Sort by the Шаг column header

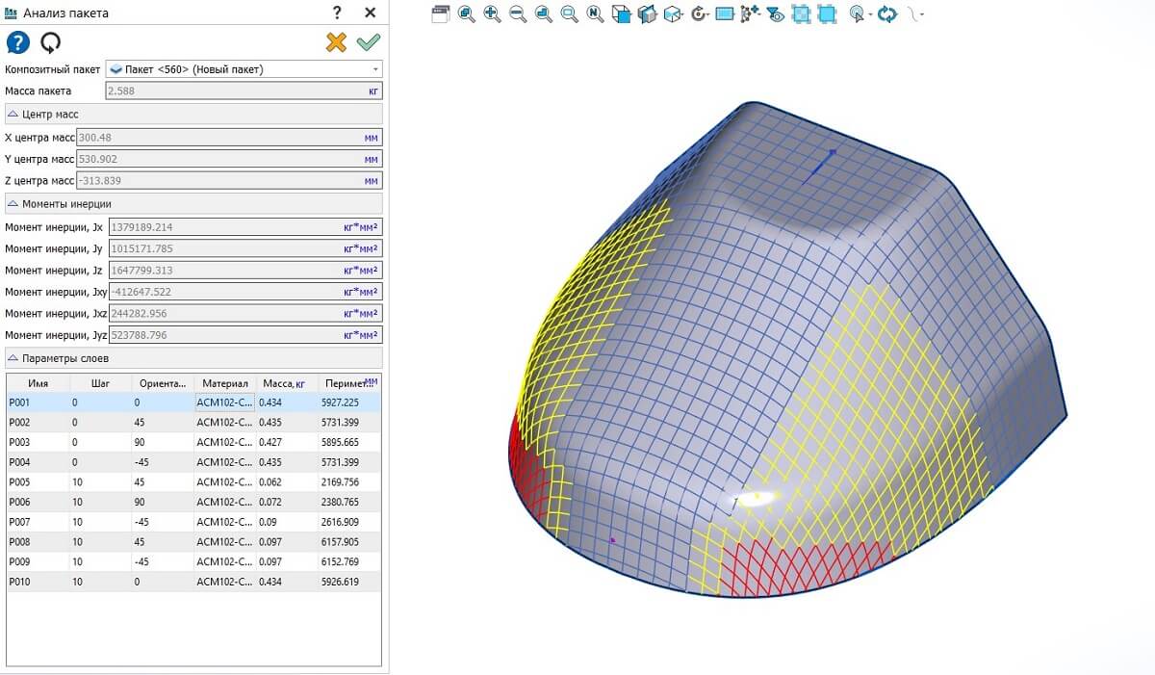[100, 383]
